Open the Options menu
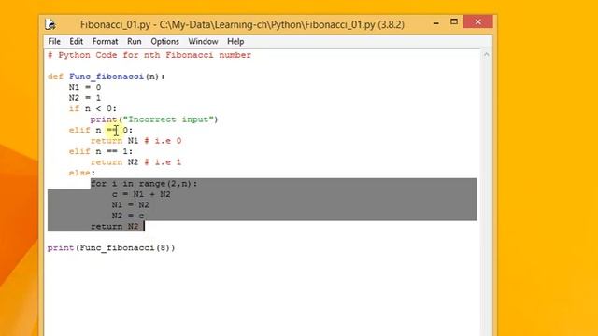598x336 pixels. tap(164, 41)
